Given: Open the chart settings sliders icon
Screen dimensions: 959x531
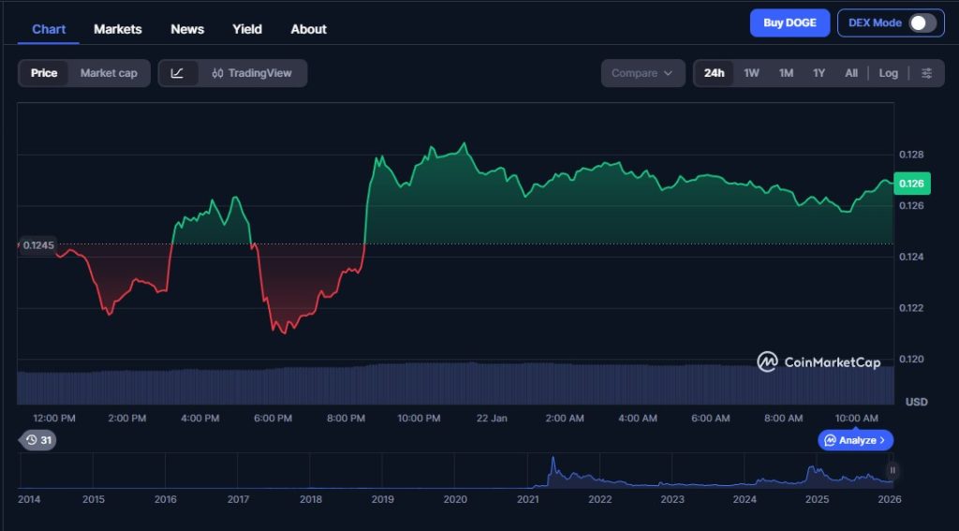Looking at the screenshot, I should click(926, 73).
